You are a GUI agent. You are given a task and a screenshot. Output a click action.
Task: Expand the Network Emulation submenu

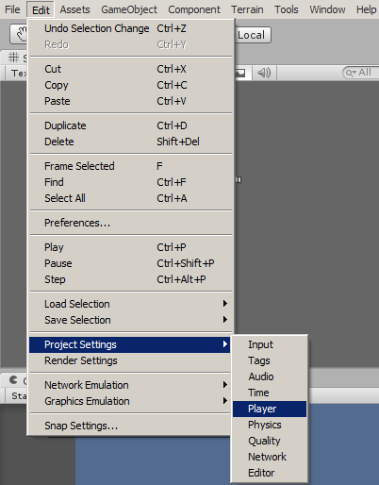point(130,385)
